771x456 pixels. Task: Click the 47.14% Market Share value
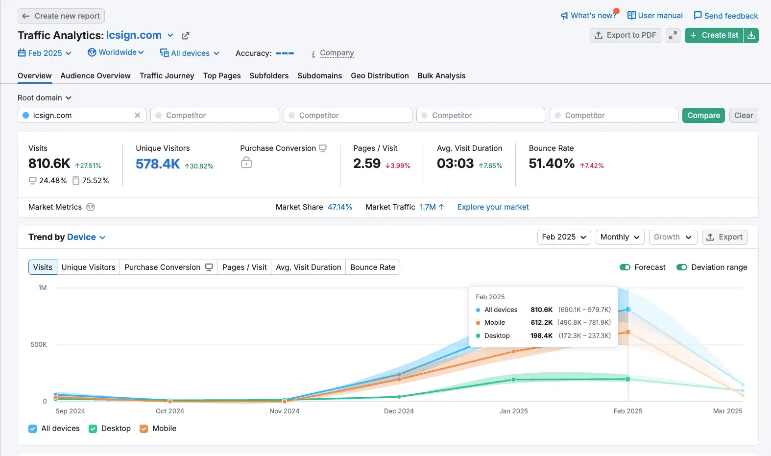point(340,207)
